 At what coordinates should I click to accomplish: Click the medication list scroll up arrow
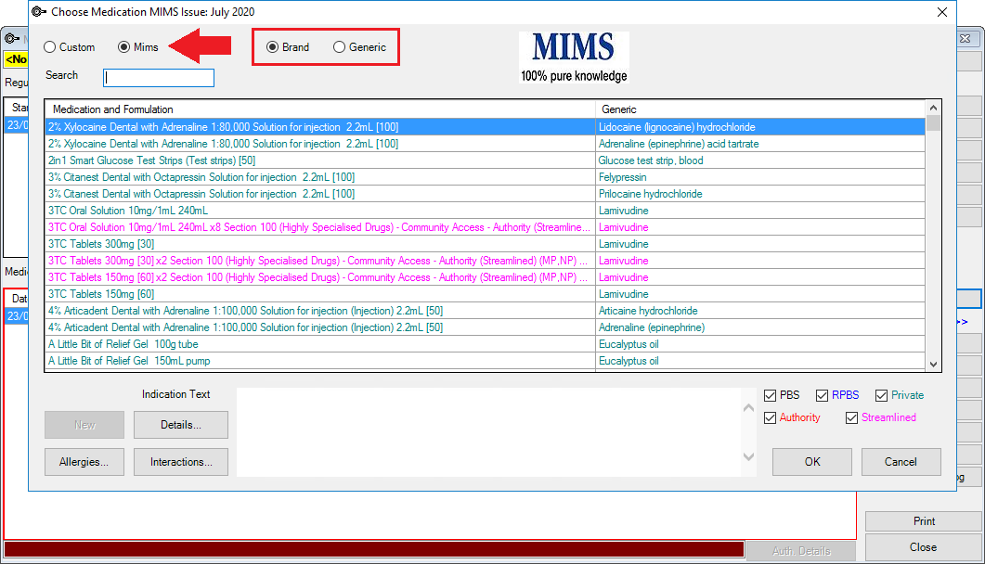(x=934, y=108)
